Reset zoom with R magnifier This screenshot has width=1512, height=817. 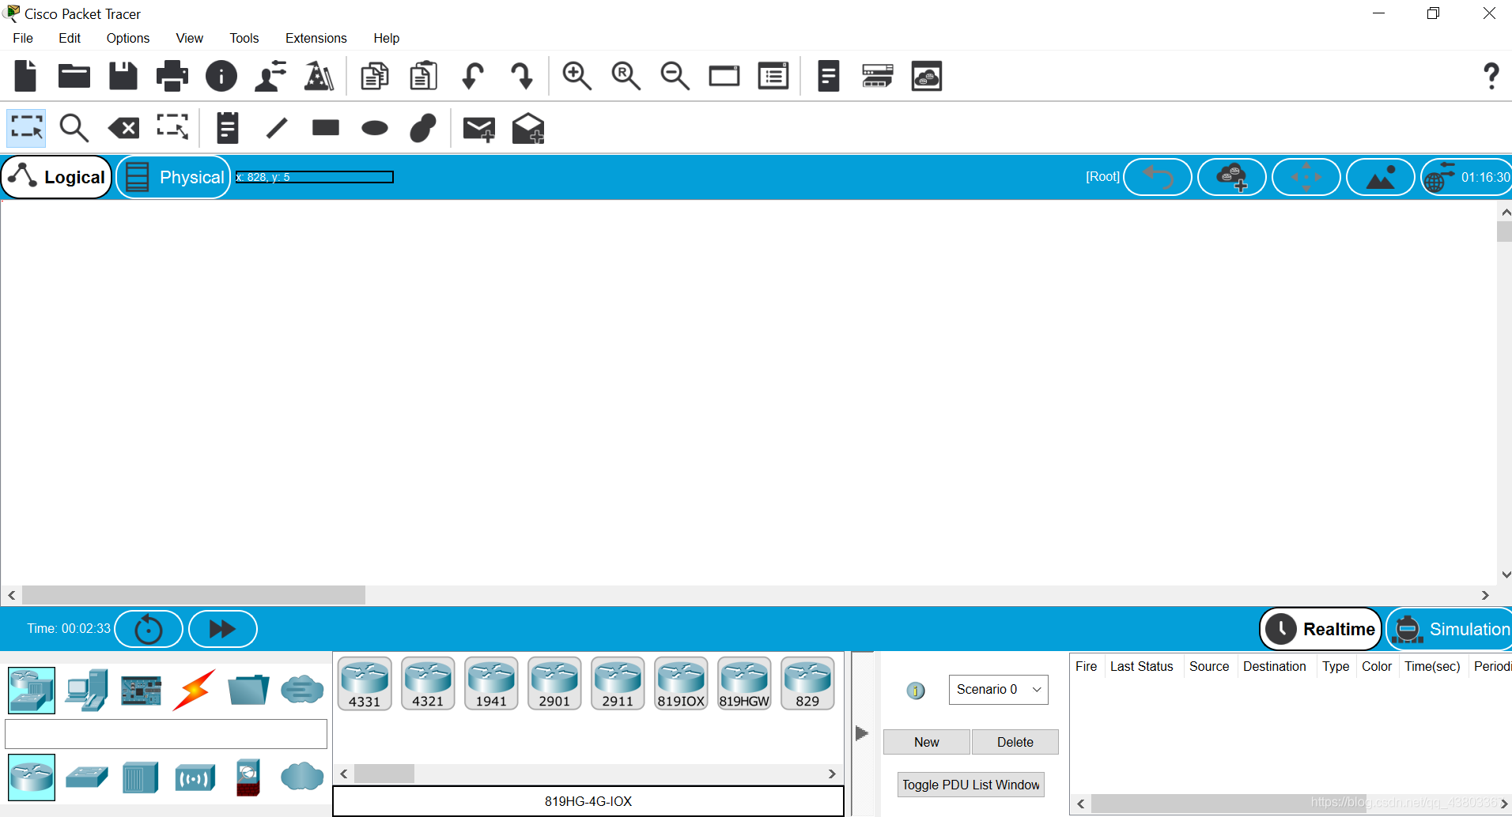tap(626, 76)
